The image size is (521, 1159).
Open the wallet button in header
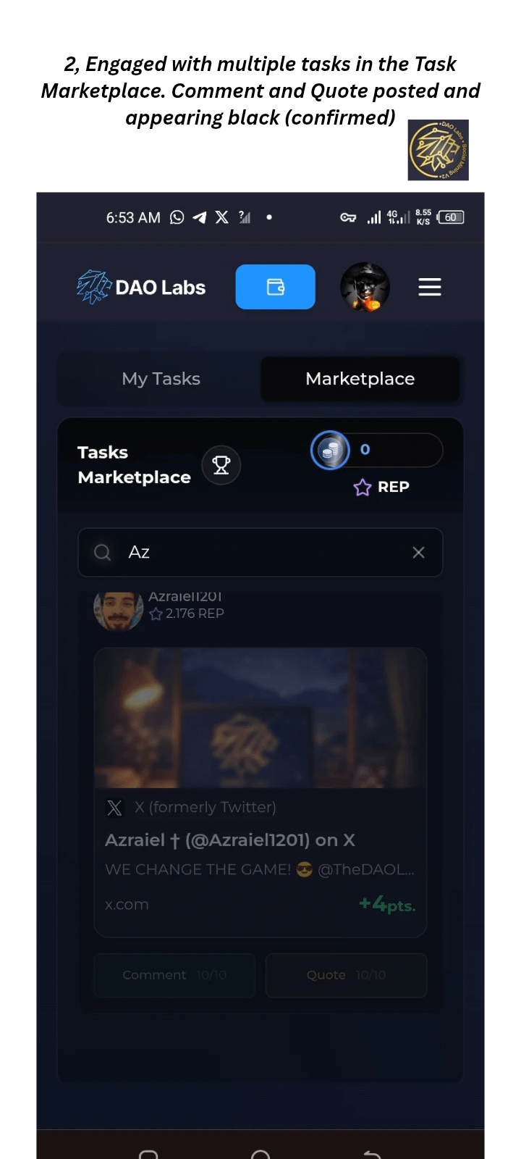click(275, 287)
